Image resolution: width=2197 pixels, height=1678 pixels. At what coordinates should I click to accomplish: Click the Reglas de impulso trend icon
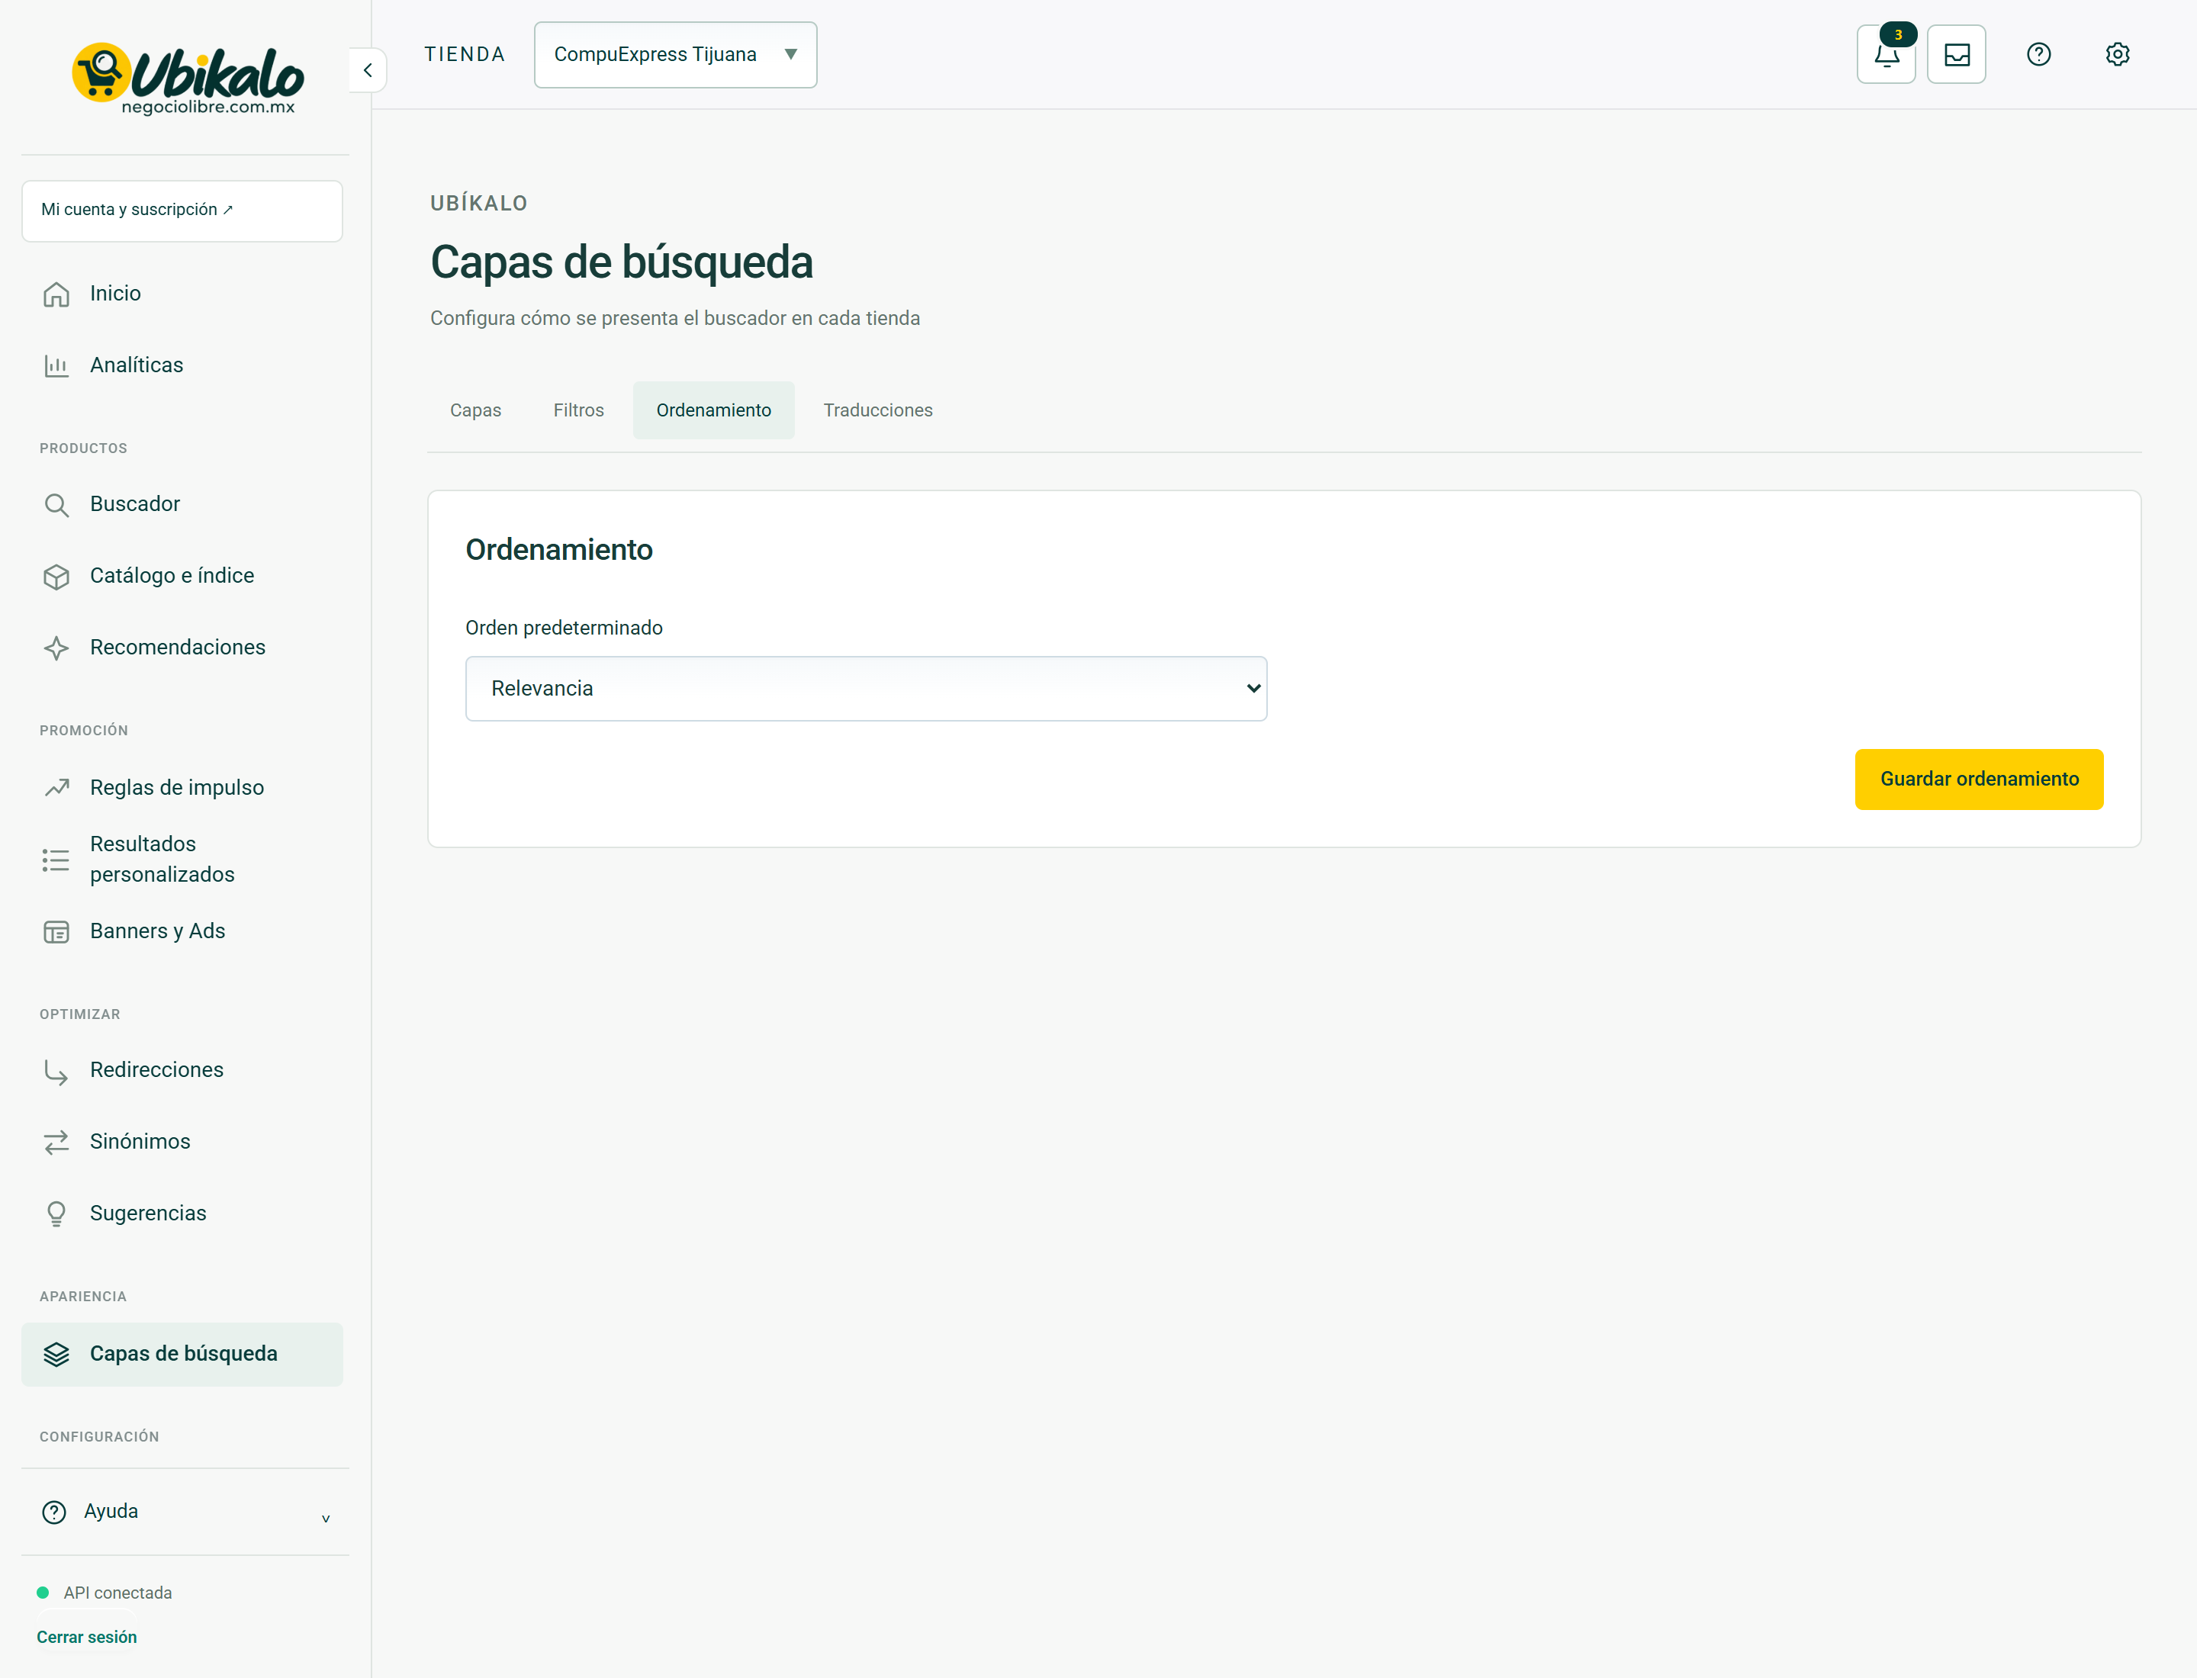pyautogui.click(x=57, y=788)
